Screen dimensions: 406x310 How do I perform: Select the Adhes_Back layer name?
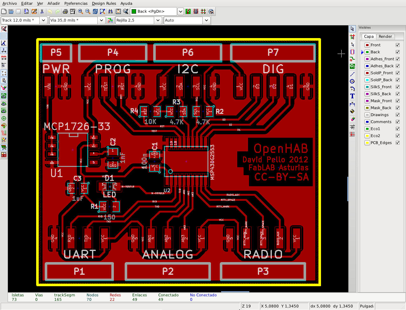point(382,66)
